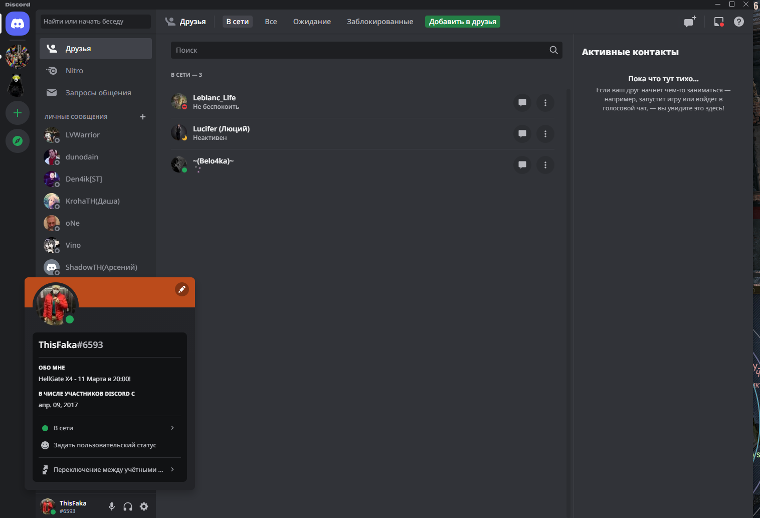Click search magnifier icon in Поиск field

553,50
